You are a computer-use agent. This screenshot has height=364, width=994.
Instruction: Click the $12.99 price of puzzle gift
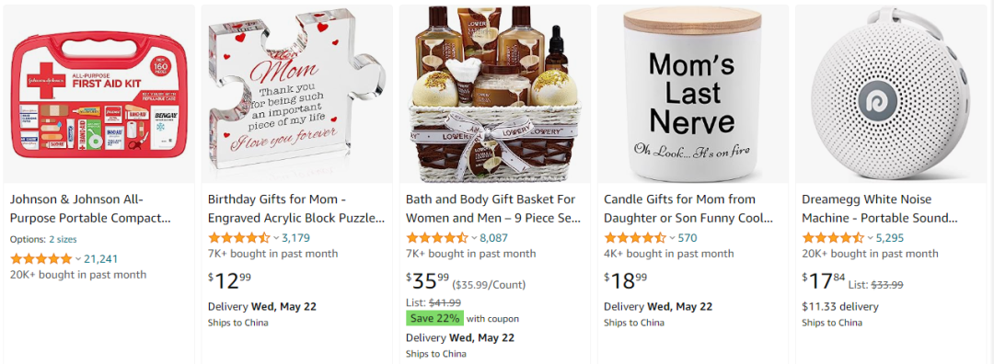tap(229, 279)
